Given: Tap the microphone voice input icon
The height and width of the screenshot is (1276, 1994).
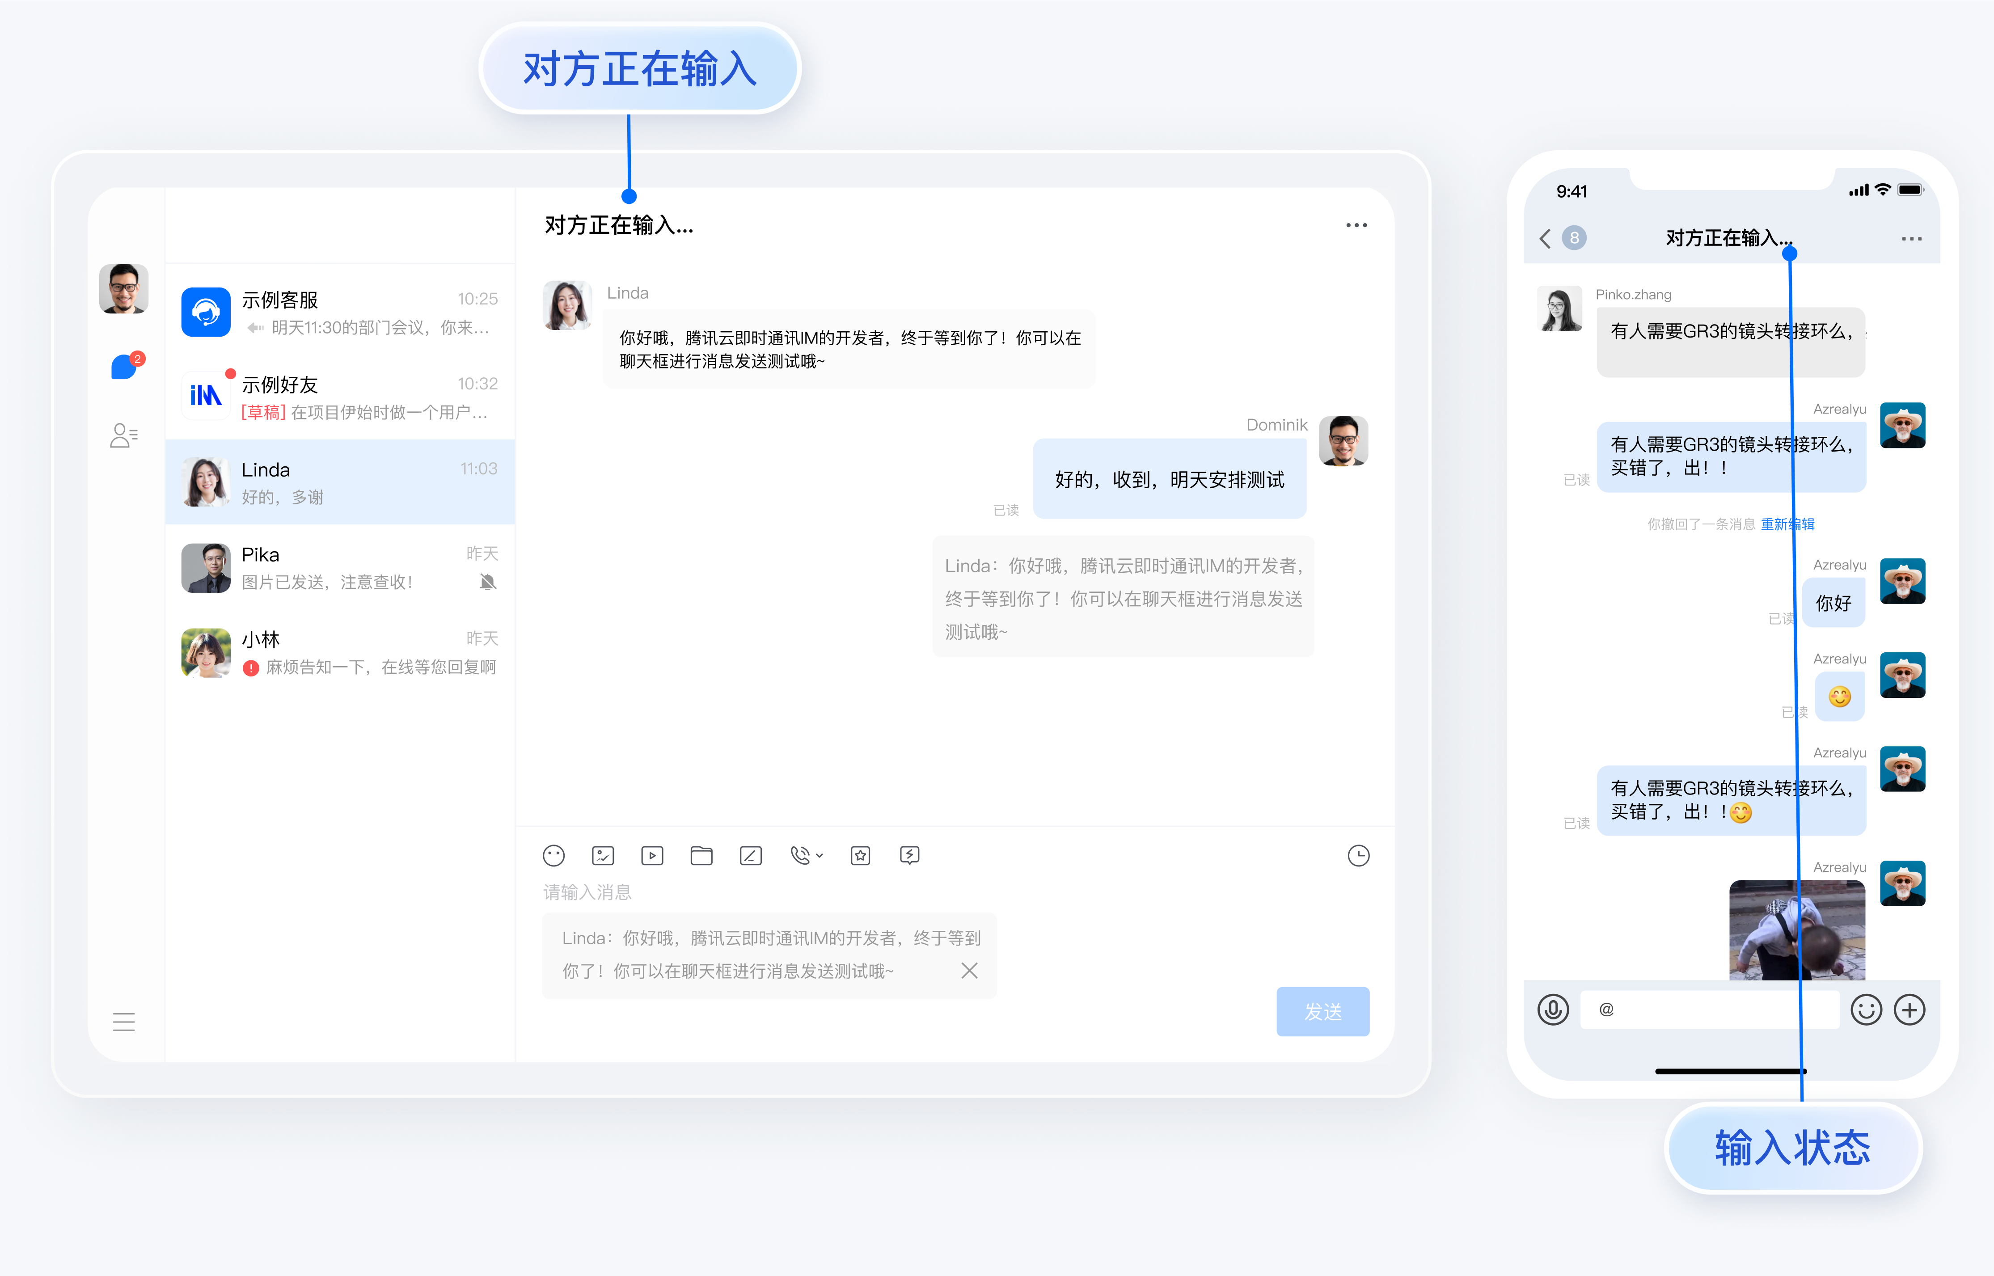Looking at the screenshot, I should click(1552, 1009).
